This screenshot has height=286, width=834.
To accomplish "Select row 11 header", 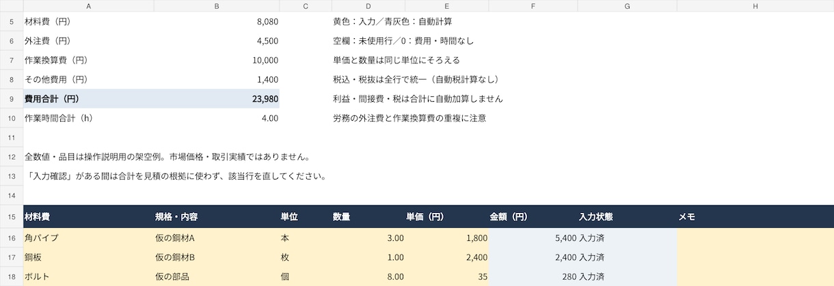I will [x=12, y=137].
